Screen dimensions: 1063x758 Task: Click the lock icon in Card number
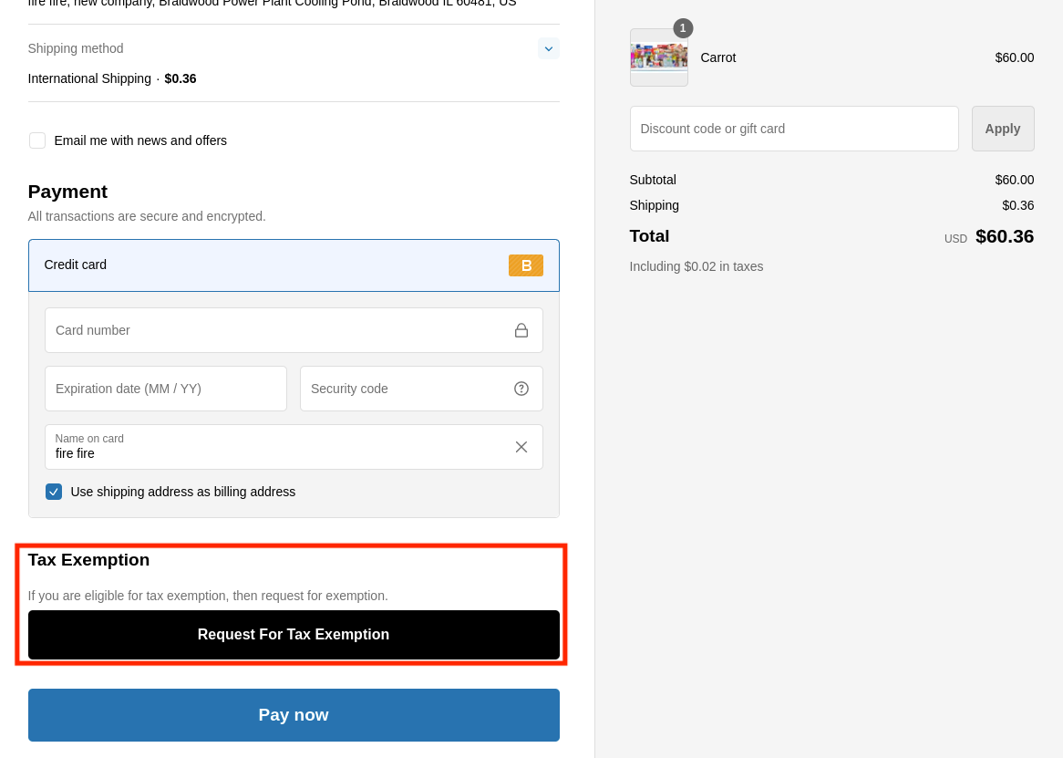tap(521, 330)
